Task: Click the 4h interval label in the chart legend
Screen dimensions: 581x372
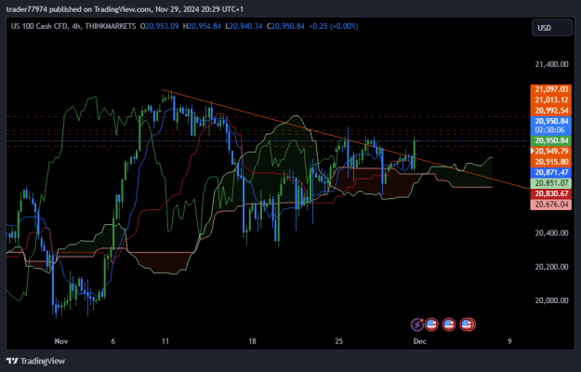Action: [x=75, y=26]
